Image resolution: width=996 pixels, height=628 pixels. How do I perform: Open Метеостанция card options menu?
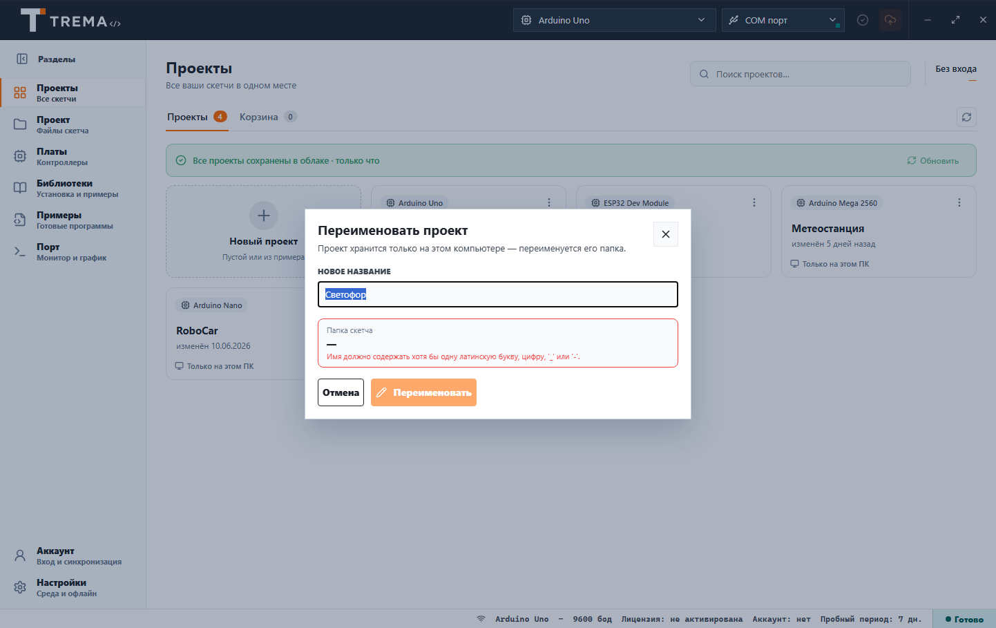pos(959,202)
